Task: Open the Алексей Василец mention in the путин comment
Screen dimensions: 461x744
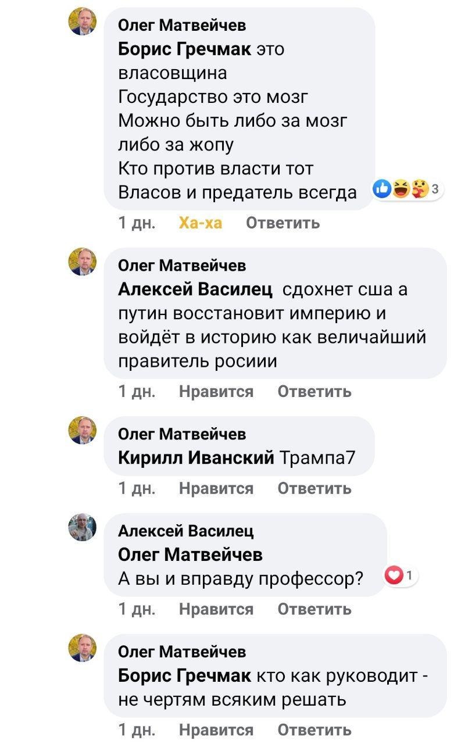Action: (197, 289)
